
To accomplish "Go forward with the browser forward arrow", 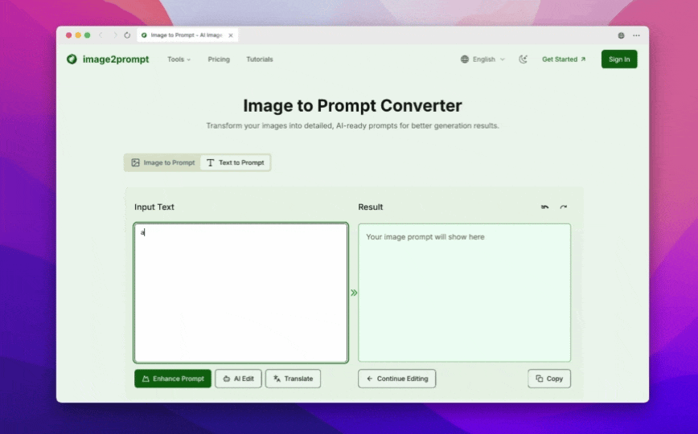I will point(115,35).
